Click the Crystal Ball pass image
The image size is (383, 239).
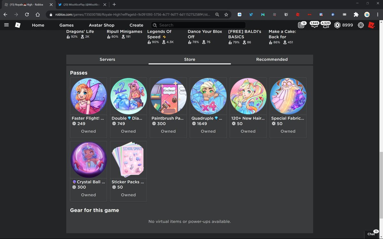pyautogui.click(x=88, y=160)
